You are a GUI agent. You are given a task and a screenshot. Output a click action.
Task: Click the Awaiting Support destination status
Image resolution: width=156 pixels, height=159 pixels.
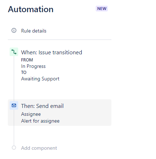point(40,79)
